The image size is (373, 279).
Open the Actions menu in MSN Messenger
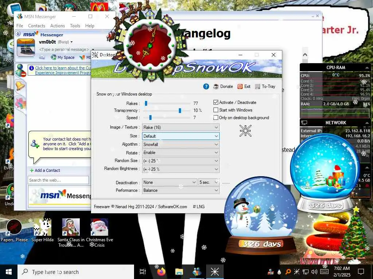click(57, 26)
